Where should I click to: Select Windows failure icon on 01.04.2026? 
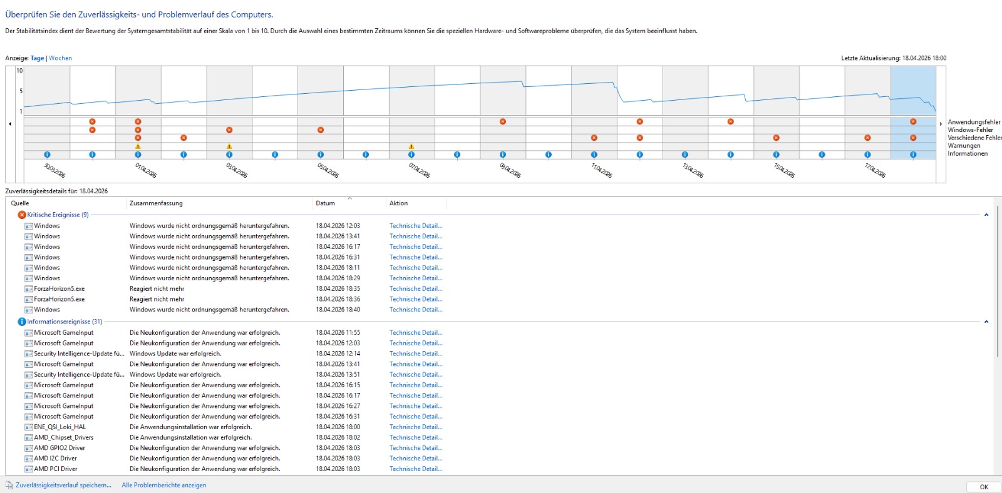(x=138, y=130)
